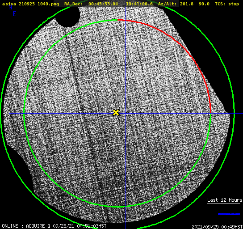243x229 pixels.
Task: Click the blue E east compass label
Action: (15, 14)
